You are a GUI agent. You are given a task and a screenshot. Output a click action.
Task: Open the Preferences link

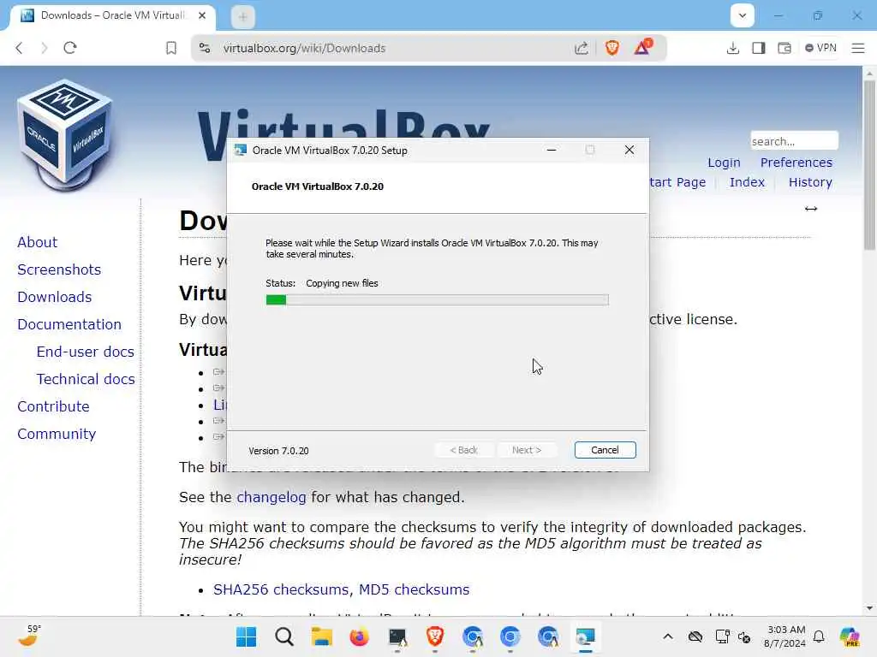tap(796, 163)
